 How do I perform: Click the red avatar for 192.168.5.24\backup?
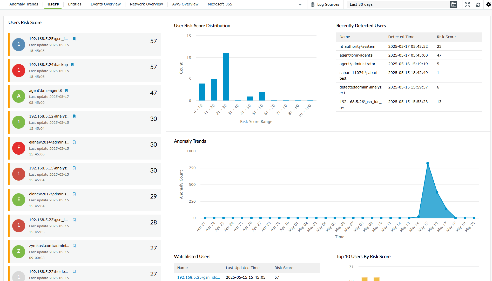point(19,70)
